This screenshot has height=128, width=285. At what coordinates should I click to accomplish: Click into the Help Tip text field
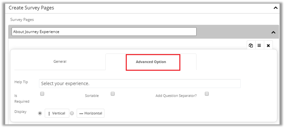pyautogui.click(x=140, y=84)
